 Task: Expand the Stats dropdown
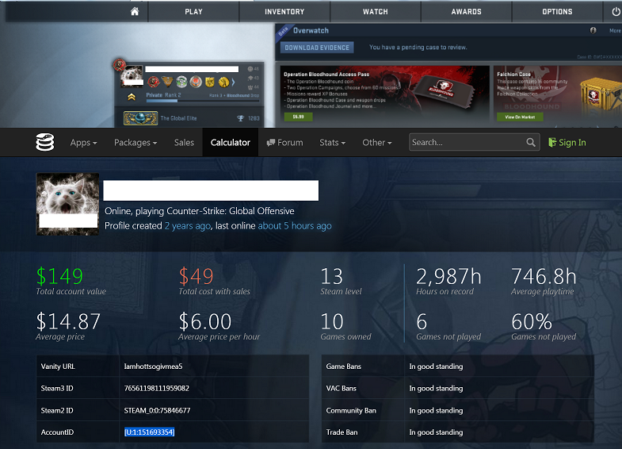333,142
